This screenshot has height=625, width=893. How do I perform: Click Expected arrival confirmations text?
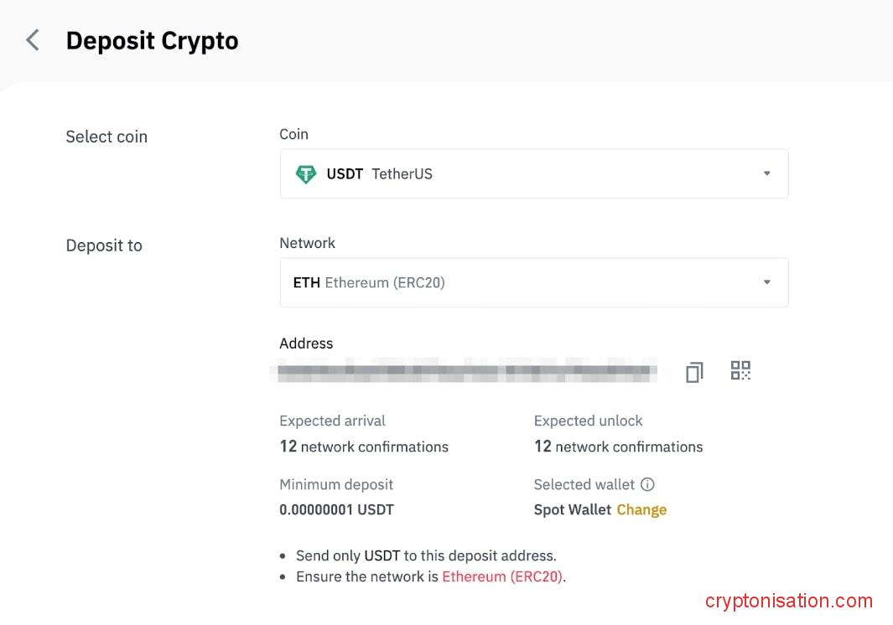pyautogui.click(x=364, y=447)
